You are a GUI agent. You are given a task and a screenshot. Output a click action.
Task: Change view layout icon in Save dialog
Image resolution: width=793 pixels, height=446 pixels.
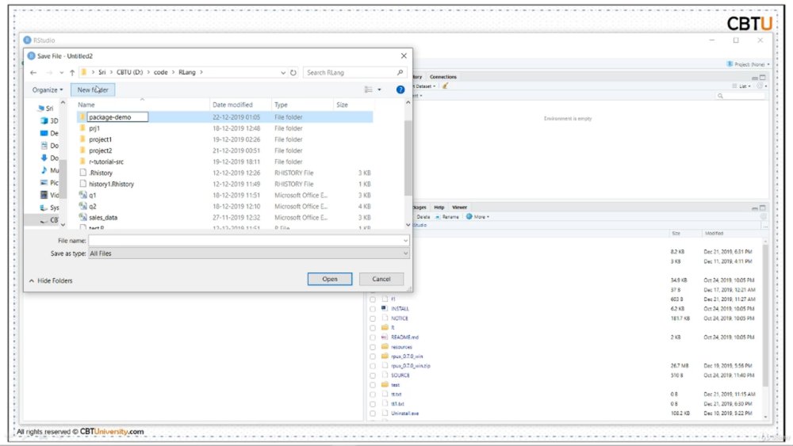click(x=368, y=90)
